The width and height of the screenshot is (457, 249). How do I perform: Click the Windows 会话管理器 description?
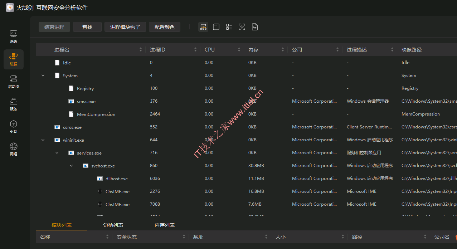pyautogui.click(x=368, y=101)
